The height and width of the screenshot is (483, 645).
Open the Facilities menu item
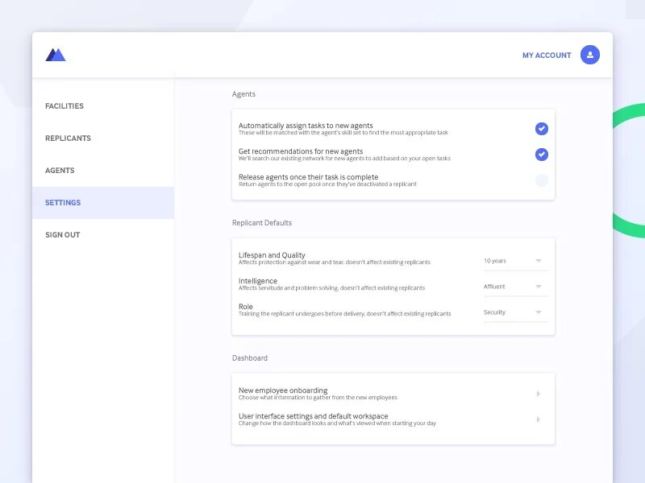pyautogui.click(x=64, y=106)
